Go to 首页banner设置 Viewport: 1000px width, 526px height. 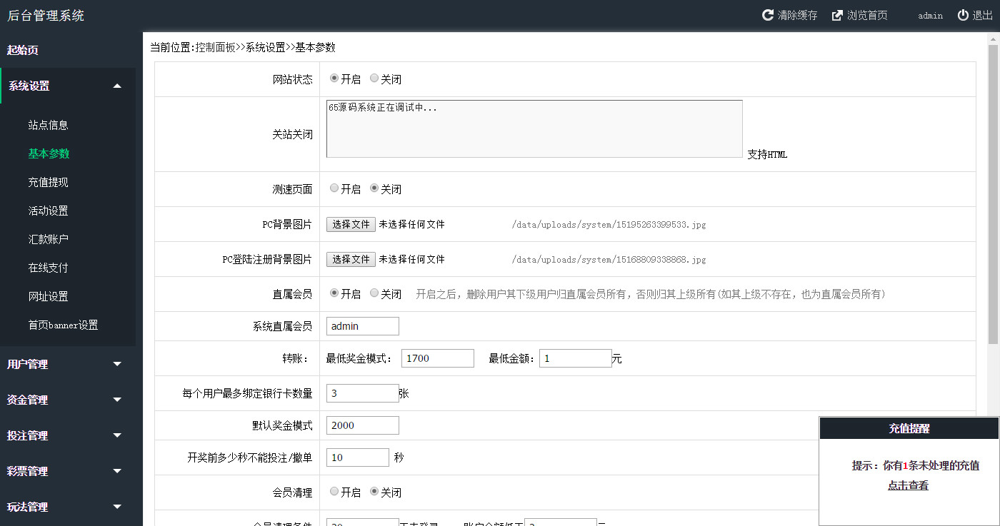pos(63,325)
